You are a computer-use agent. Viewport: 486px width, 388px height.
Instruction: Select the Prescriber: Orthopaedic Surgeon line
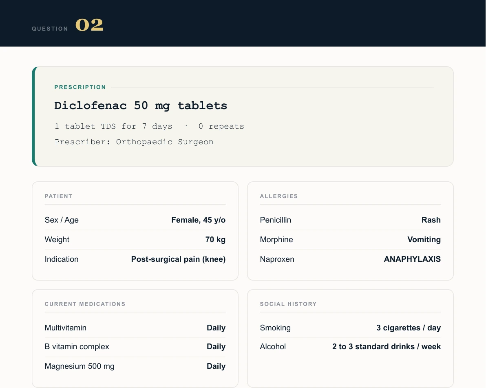click(134, 142)
